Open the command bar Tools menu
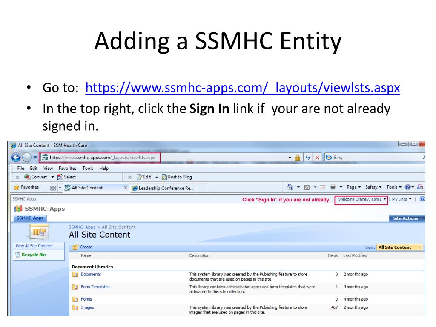 coord(394,187)
